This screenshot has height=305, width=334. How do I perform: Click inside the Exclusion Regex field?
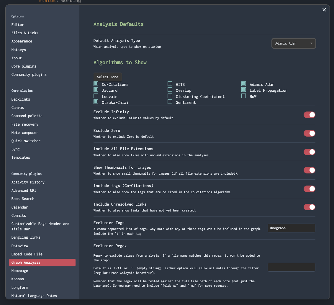291,267
